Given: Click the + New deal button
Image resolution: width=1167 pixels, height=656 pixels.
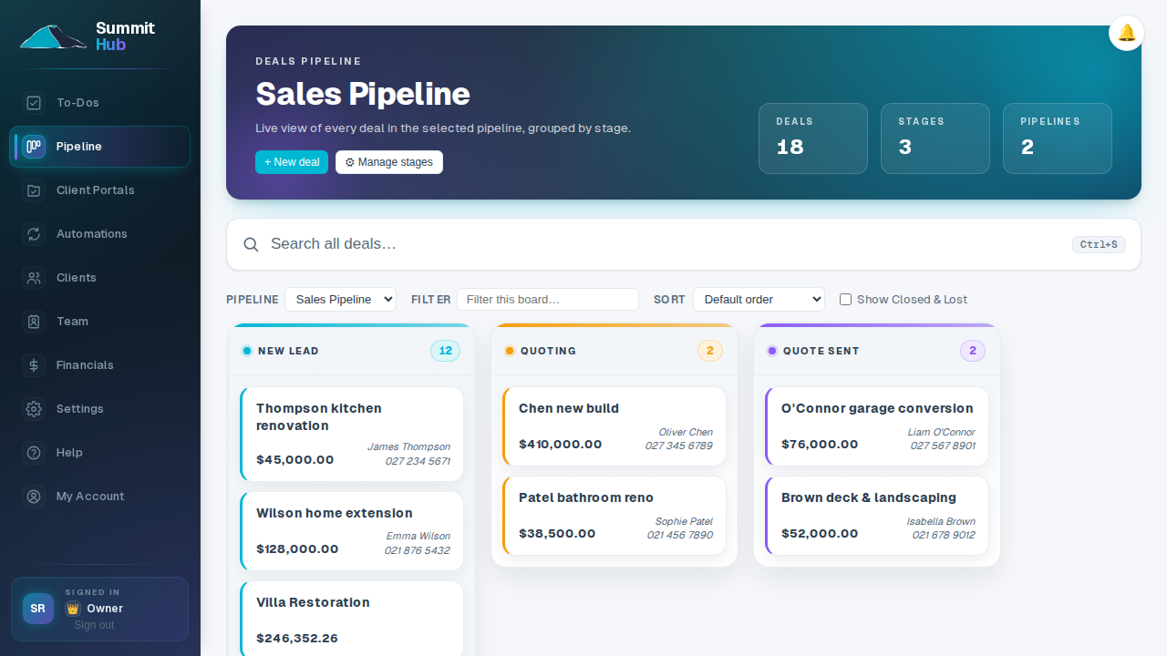Looking at the screenshot, I should click(x=292, y=162).
